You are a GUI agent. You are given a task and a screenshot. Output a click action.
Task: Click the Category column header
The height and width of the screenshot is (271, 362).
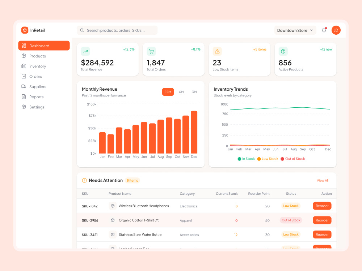click(187, 194)
